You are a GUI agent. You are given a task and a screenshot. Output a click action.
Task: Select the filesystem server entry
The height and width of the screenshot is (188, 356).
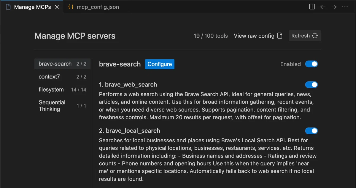pos(62,90)
